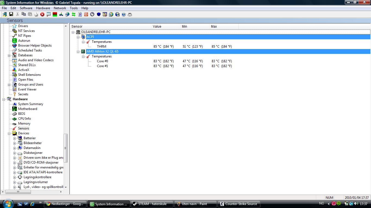
Task: Collapse Temperatures node under AMD Athlon
Action: coord(83,56)
